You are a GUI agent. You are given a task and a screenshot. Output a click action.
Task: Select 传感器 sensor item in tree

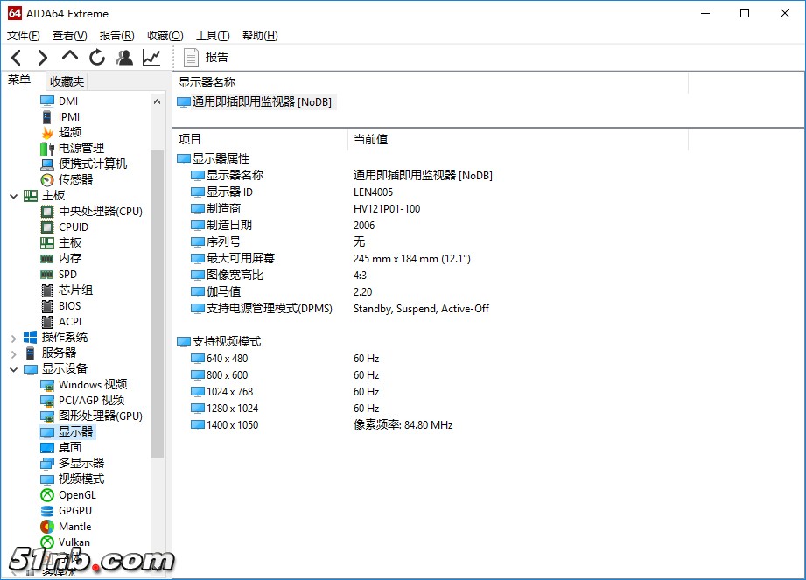pyautogui.click(x=75, y=179)
